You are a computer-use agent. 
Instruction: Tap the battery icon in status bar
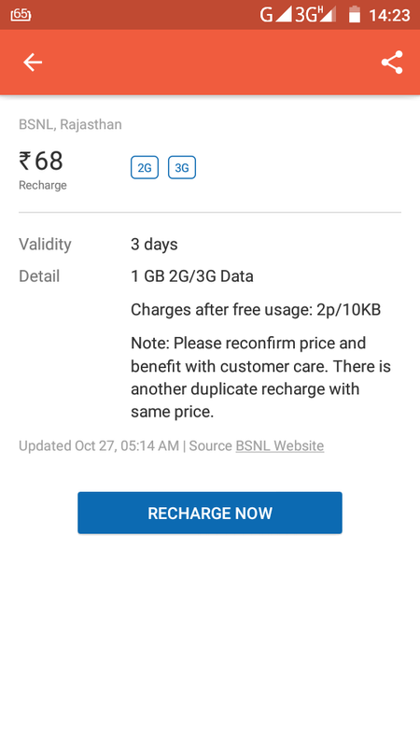(x=355, y=14)
